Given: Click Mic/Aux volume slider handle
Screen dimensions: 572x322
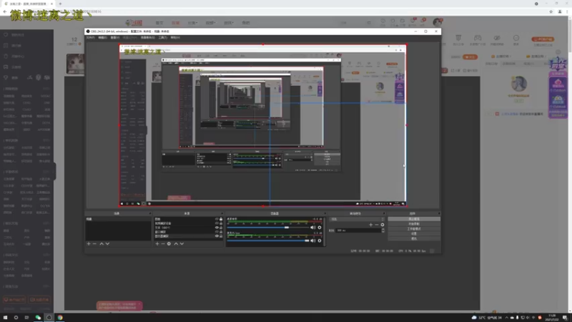Looking at the screenshot, I should click(307, 240).
